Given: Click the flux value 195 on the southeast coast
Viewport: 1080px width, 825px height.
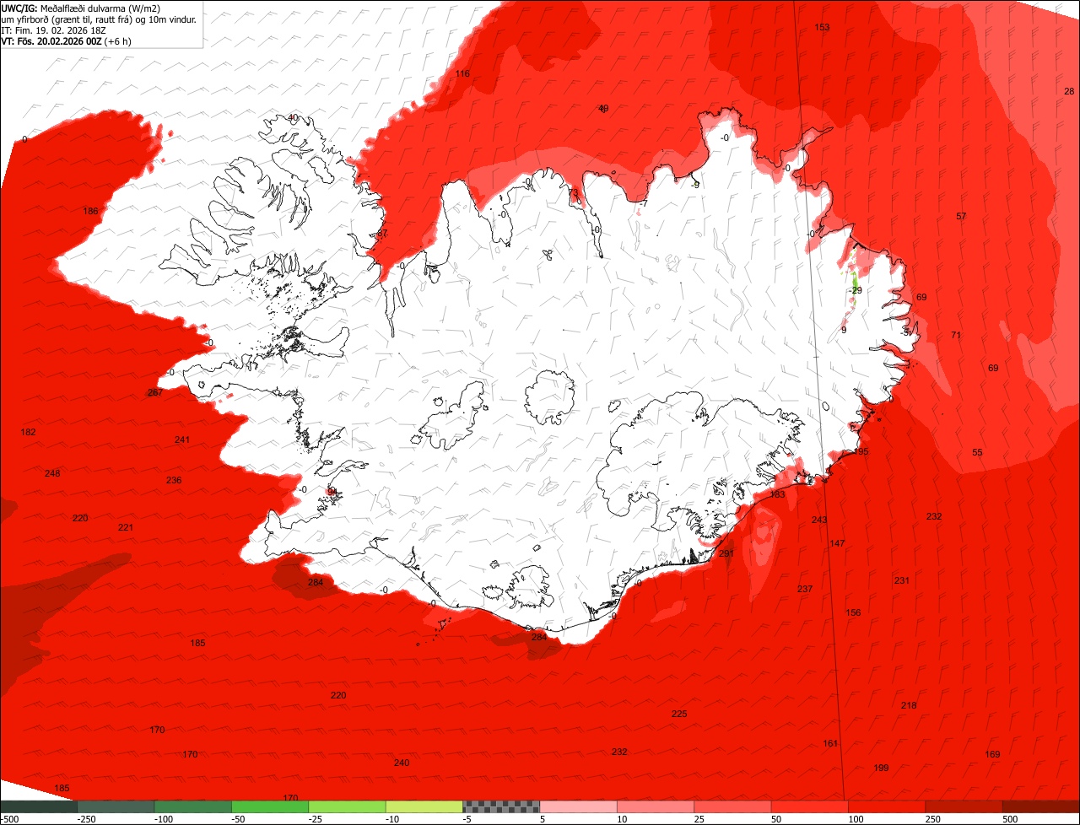Looking at the screenshot, I should point(861,452).
